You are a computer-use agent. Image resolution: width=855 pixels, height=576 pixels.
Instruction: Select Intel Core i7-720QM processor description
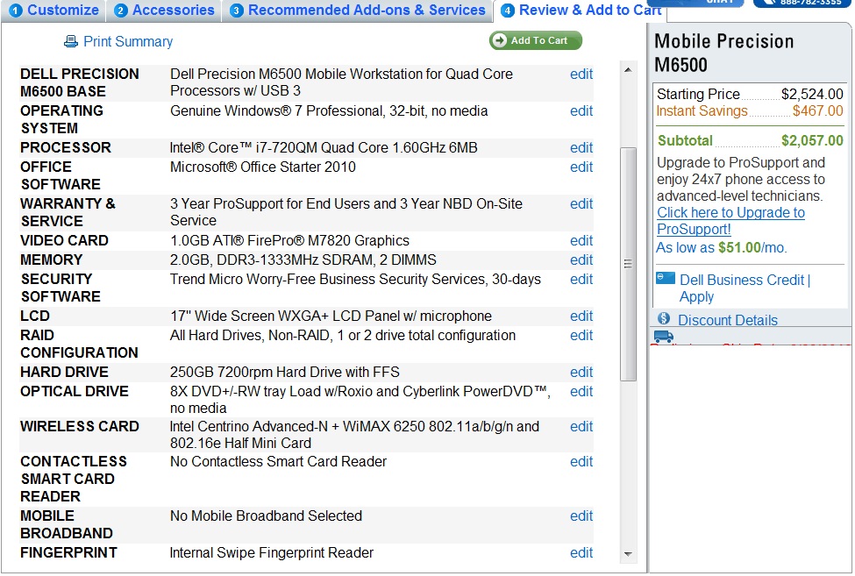324,147
